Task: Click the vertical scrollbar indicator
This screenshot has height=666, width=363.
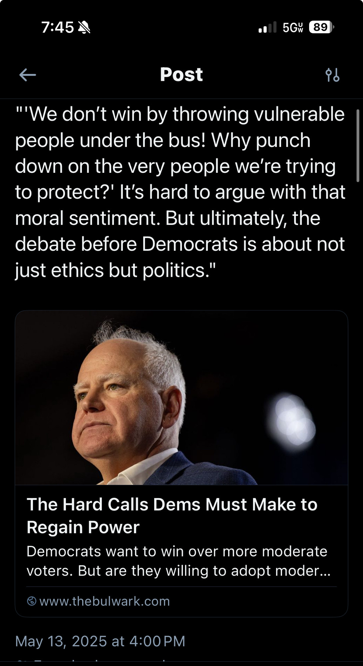Action: (358, 146)
